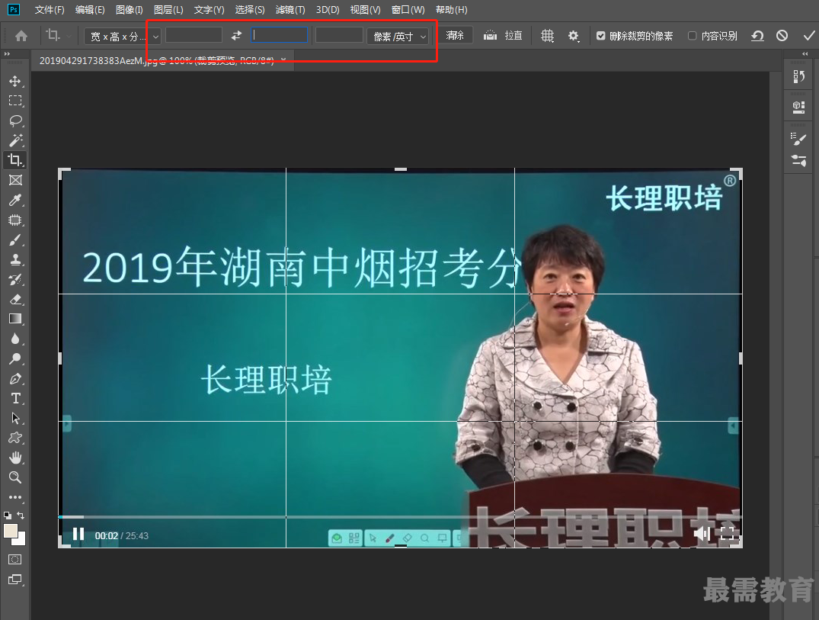Screen dimensions: 819x620
Task: Select the Lasso tool
Action: 15,120
